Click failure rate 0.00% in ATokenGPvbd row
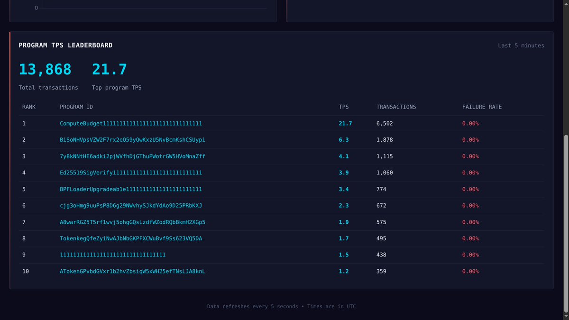Image resolution: width=569 pixels, height=320 pixels. (470, 271)
